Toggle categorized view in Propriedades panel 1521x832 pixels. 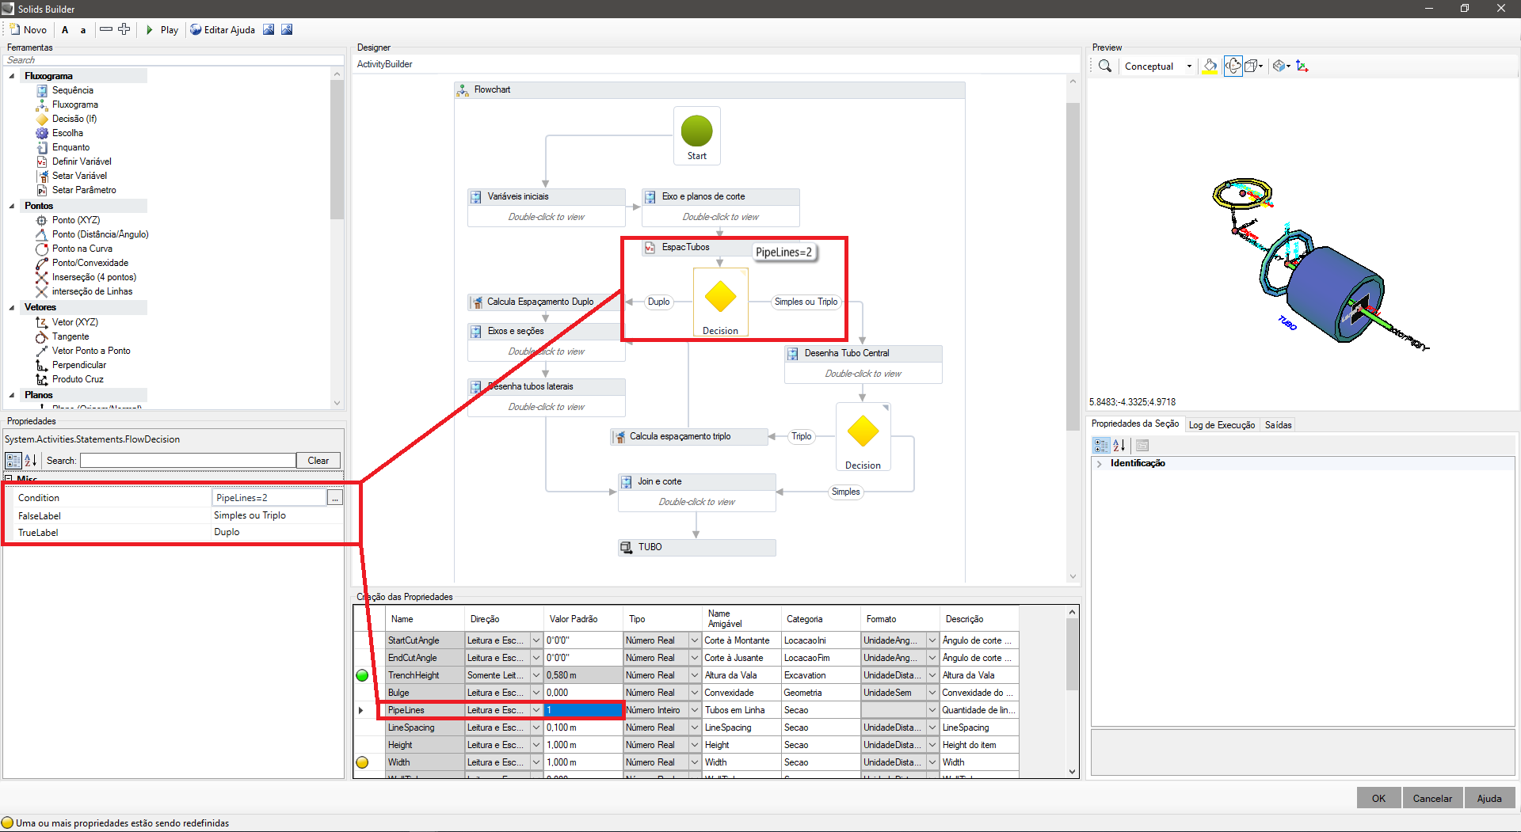(13, 460)
